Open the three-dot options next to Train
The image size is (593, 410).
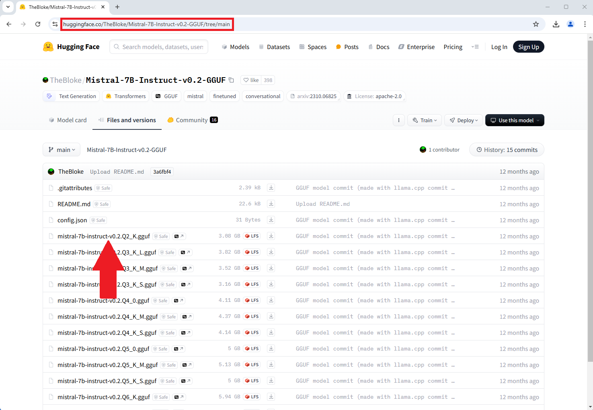[399, 120]
